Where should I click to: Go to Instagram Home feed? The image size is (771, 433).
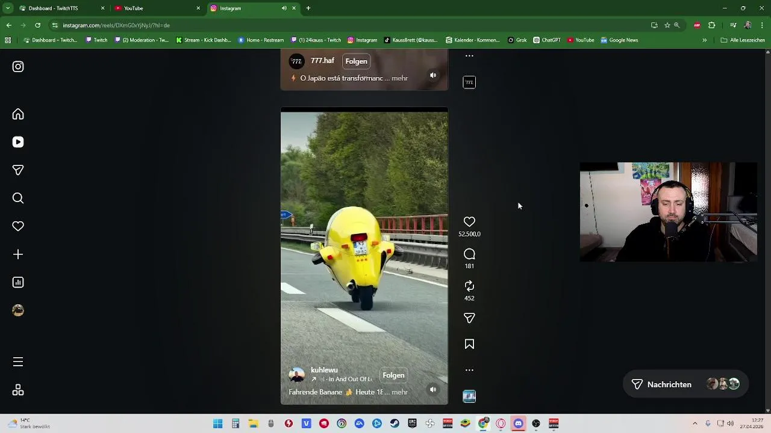click(18, 114)
